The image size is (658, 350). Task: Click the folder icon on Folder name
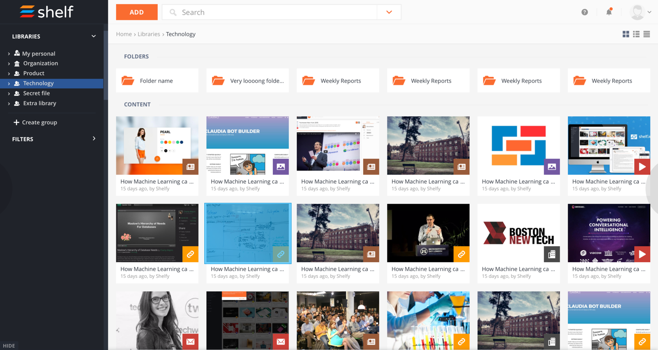pyautogui.click(x=128, y=80)
